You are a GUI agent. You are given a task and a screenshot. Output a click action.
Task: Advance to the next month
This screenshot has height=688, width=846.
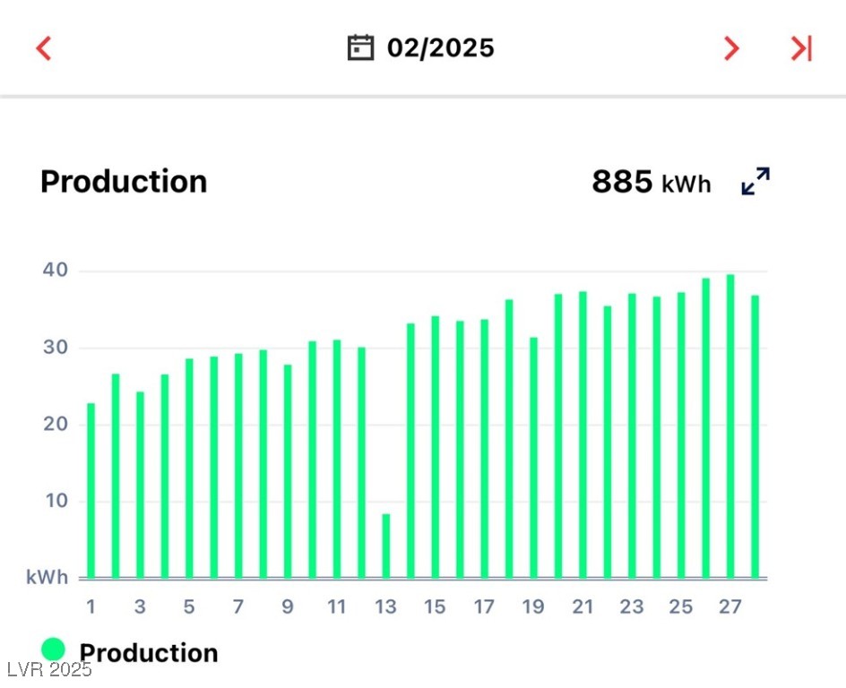click(731, 48)
